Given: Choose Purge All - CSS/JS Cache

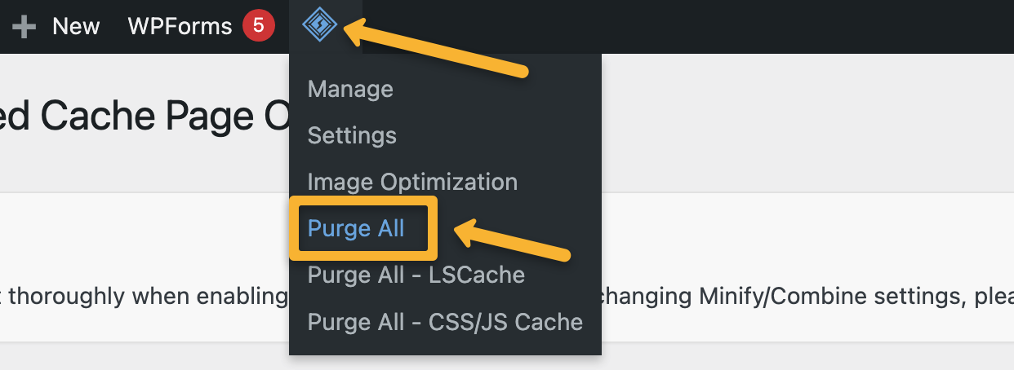Looking at the screenshot, I should [445, 322].
